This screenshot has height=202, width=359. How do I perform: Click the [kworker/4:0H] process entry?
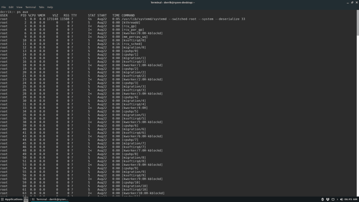click(x=135, y=108)
